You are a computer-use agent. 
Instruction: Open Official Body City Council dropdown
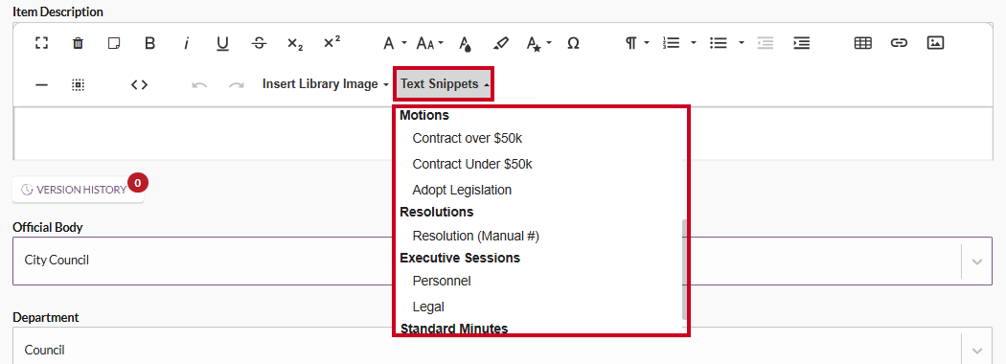click(503, 261)
